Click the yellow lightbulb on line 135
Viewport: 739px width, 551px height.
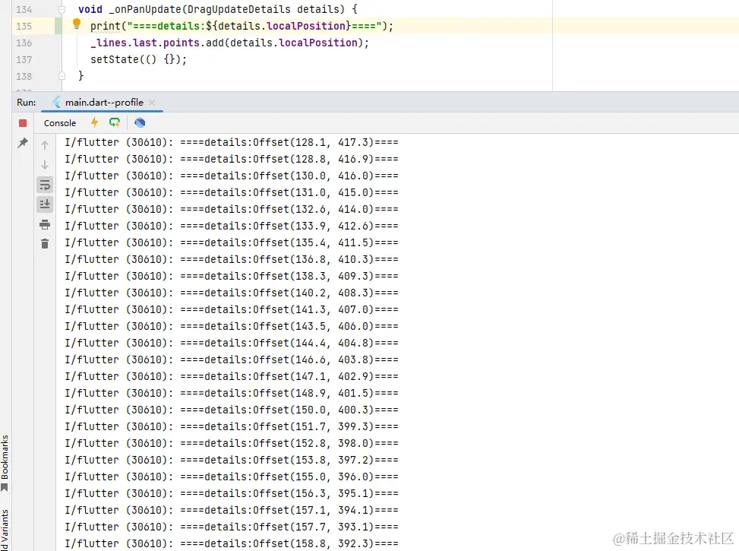(x=76, y=24)
